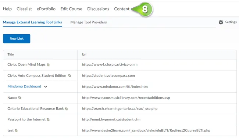Open the Content menu item

[122, 9]
